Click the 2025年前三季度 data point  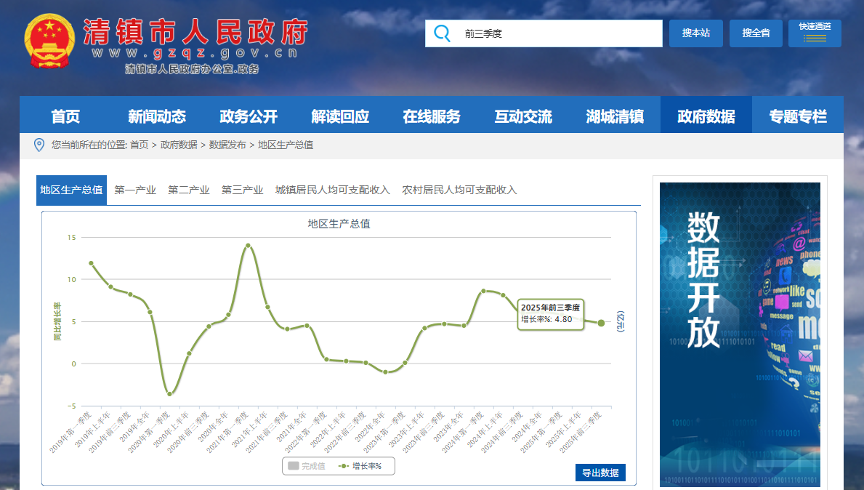click(x=601, y=323)
